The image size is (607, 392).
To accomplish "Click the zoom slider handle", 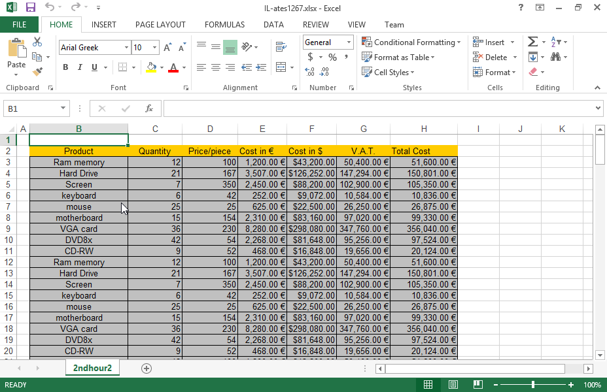I will [533, 385].
